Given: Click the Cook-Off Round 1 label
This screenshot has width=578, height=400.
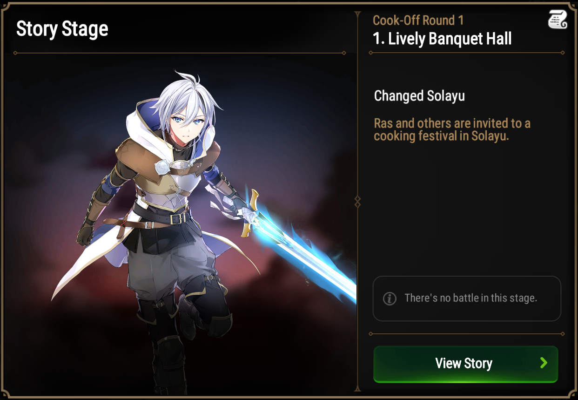Looking at the screenshot, I should (x=418, y=20).
